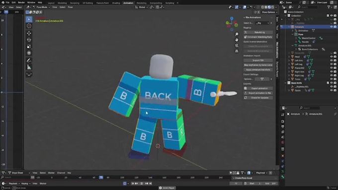Open the Sculpting workspace tab

[75, 3]
